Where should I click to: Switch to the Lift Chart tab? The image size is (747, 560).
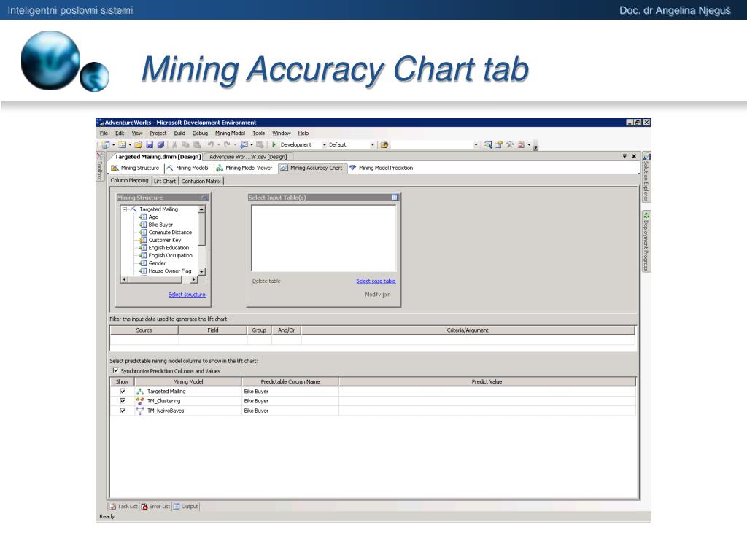pos(165,181)
